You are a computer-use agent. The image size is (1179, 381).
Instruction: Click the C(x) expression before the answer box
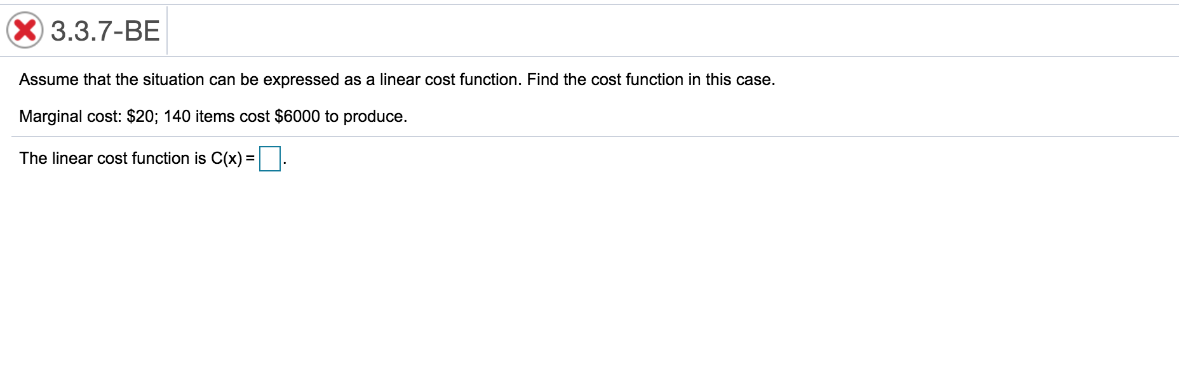[226, 159]
